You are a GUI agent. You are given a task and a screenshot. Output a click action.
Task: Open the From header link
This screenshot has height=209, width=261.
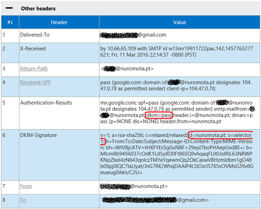pyautogui.click(x=26, y=186)
